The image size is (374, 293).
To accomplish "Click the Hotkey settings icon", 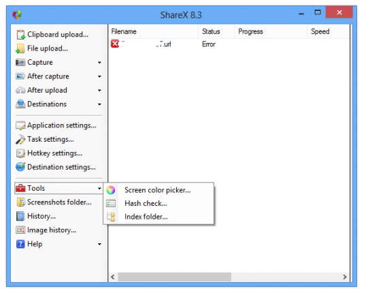I will 20,153.
